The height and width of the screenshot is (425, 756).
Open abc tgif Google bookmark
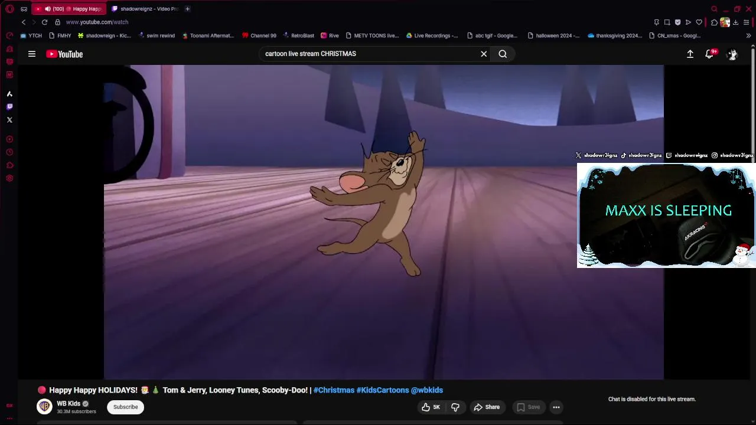[492, 35]
